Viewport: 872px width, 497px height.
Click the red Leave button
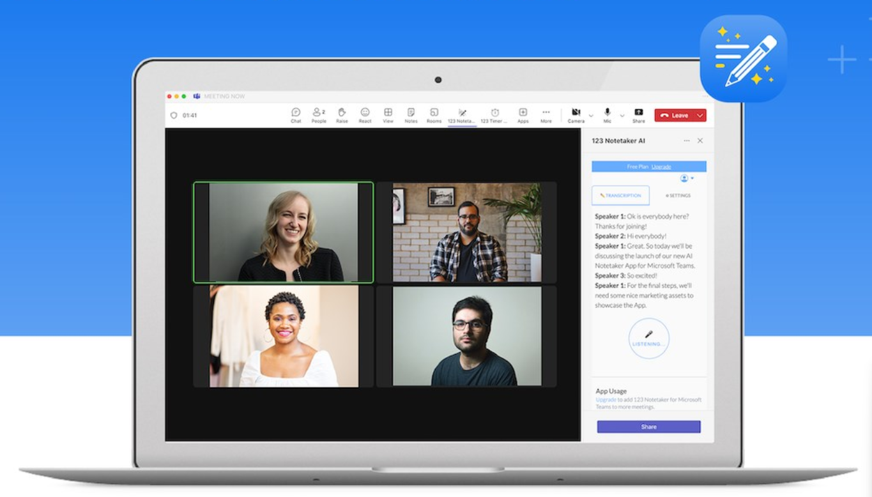coord(675,116)
